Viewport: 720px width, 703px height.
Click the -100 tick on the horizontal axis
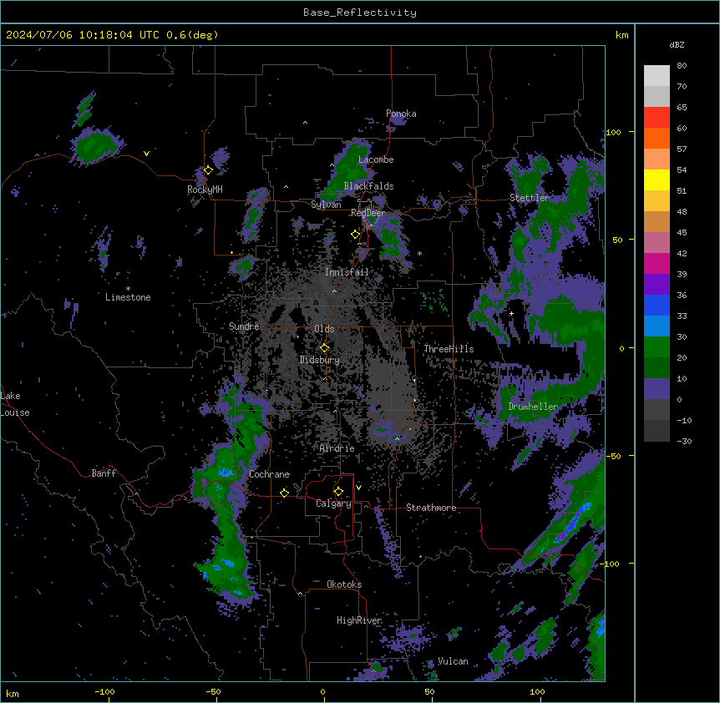tap(104, 691)
